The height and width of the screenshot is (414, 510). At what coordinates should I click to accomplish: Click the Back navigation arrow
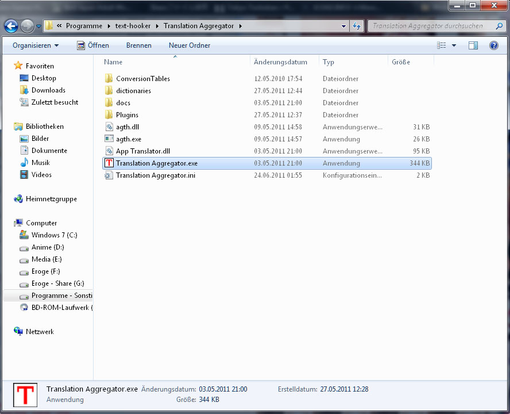(x=11, y=26)
